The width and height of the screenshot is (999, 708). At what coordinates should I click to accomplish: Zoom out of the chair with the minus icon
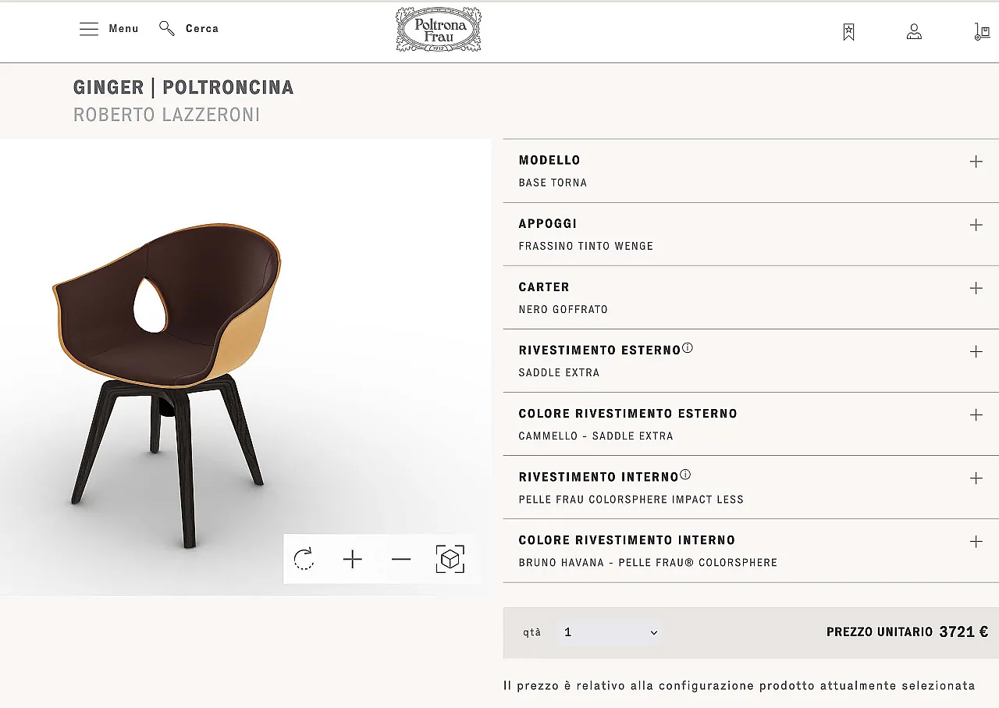401,559
